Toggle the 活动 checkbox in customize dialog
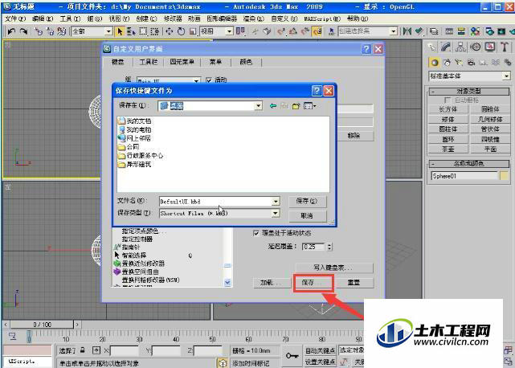The image size is (515, 368). [209, 80]
